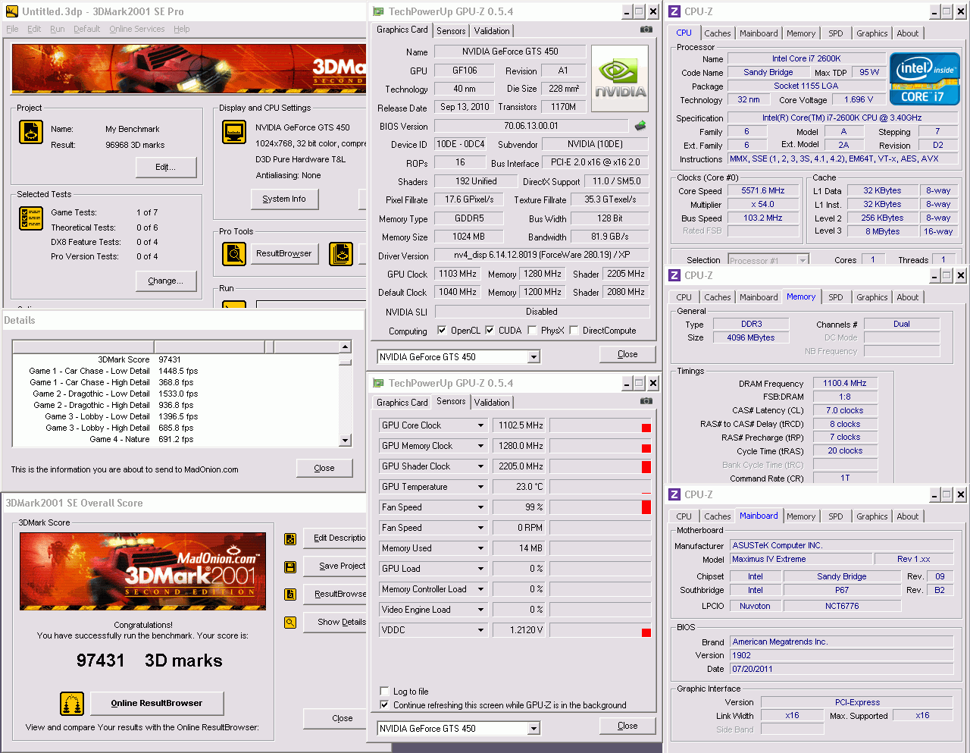
Task: Switch to Sensors tab in GPU-Z Graphics Card window
Action: [x=451, y=31]
